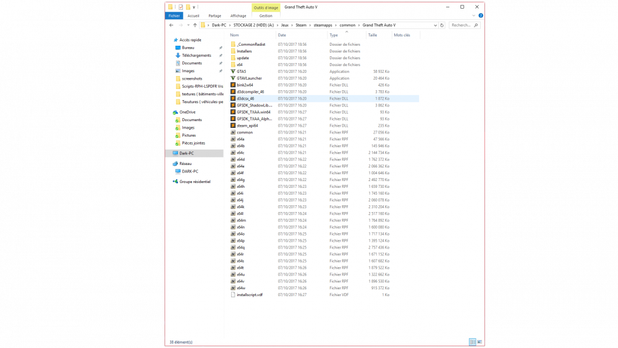
Task: Switch to the Affichage tab
Action: [x=238, y=16]
